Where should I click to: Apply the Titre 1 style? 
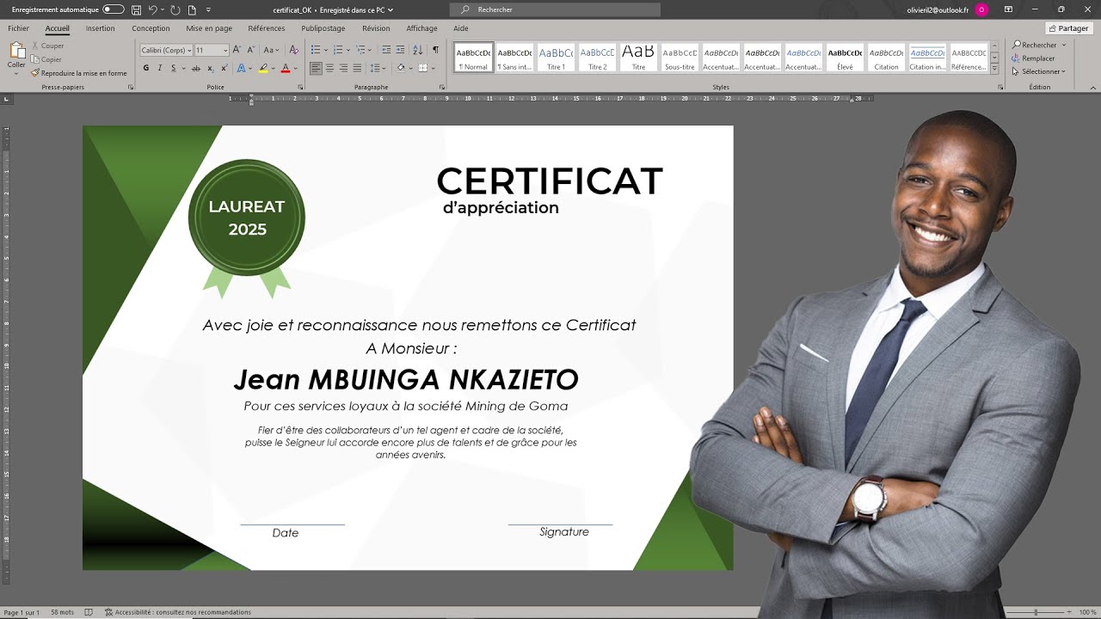(x=556, y=58)
